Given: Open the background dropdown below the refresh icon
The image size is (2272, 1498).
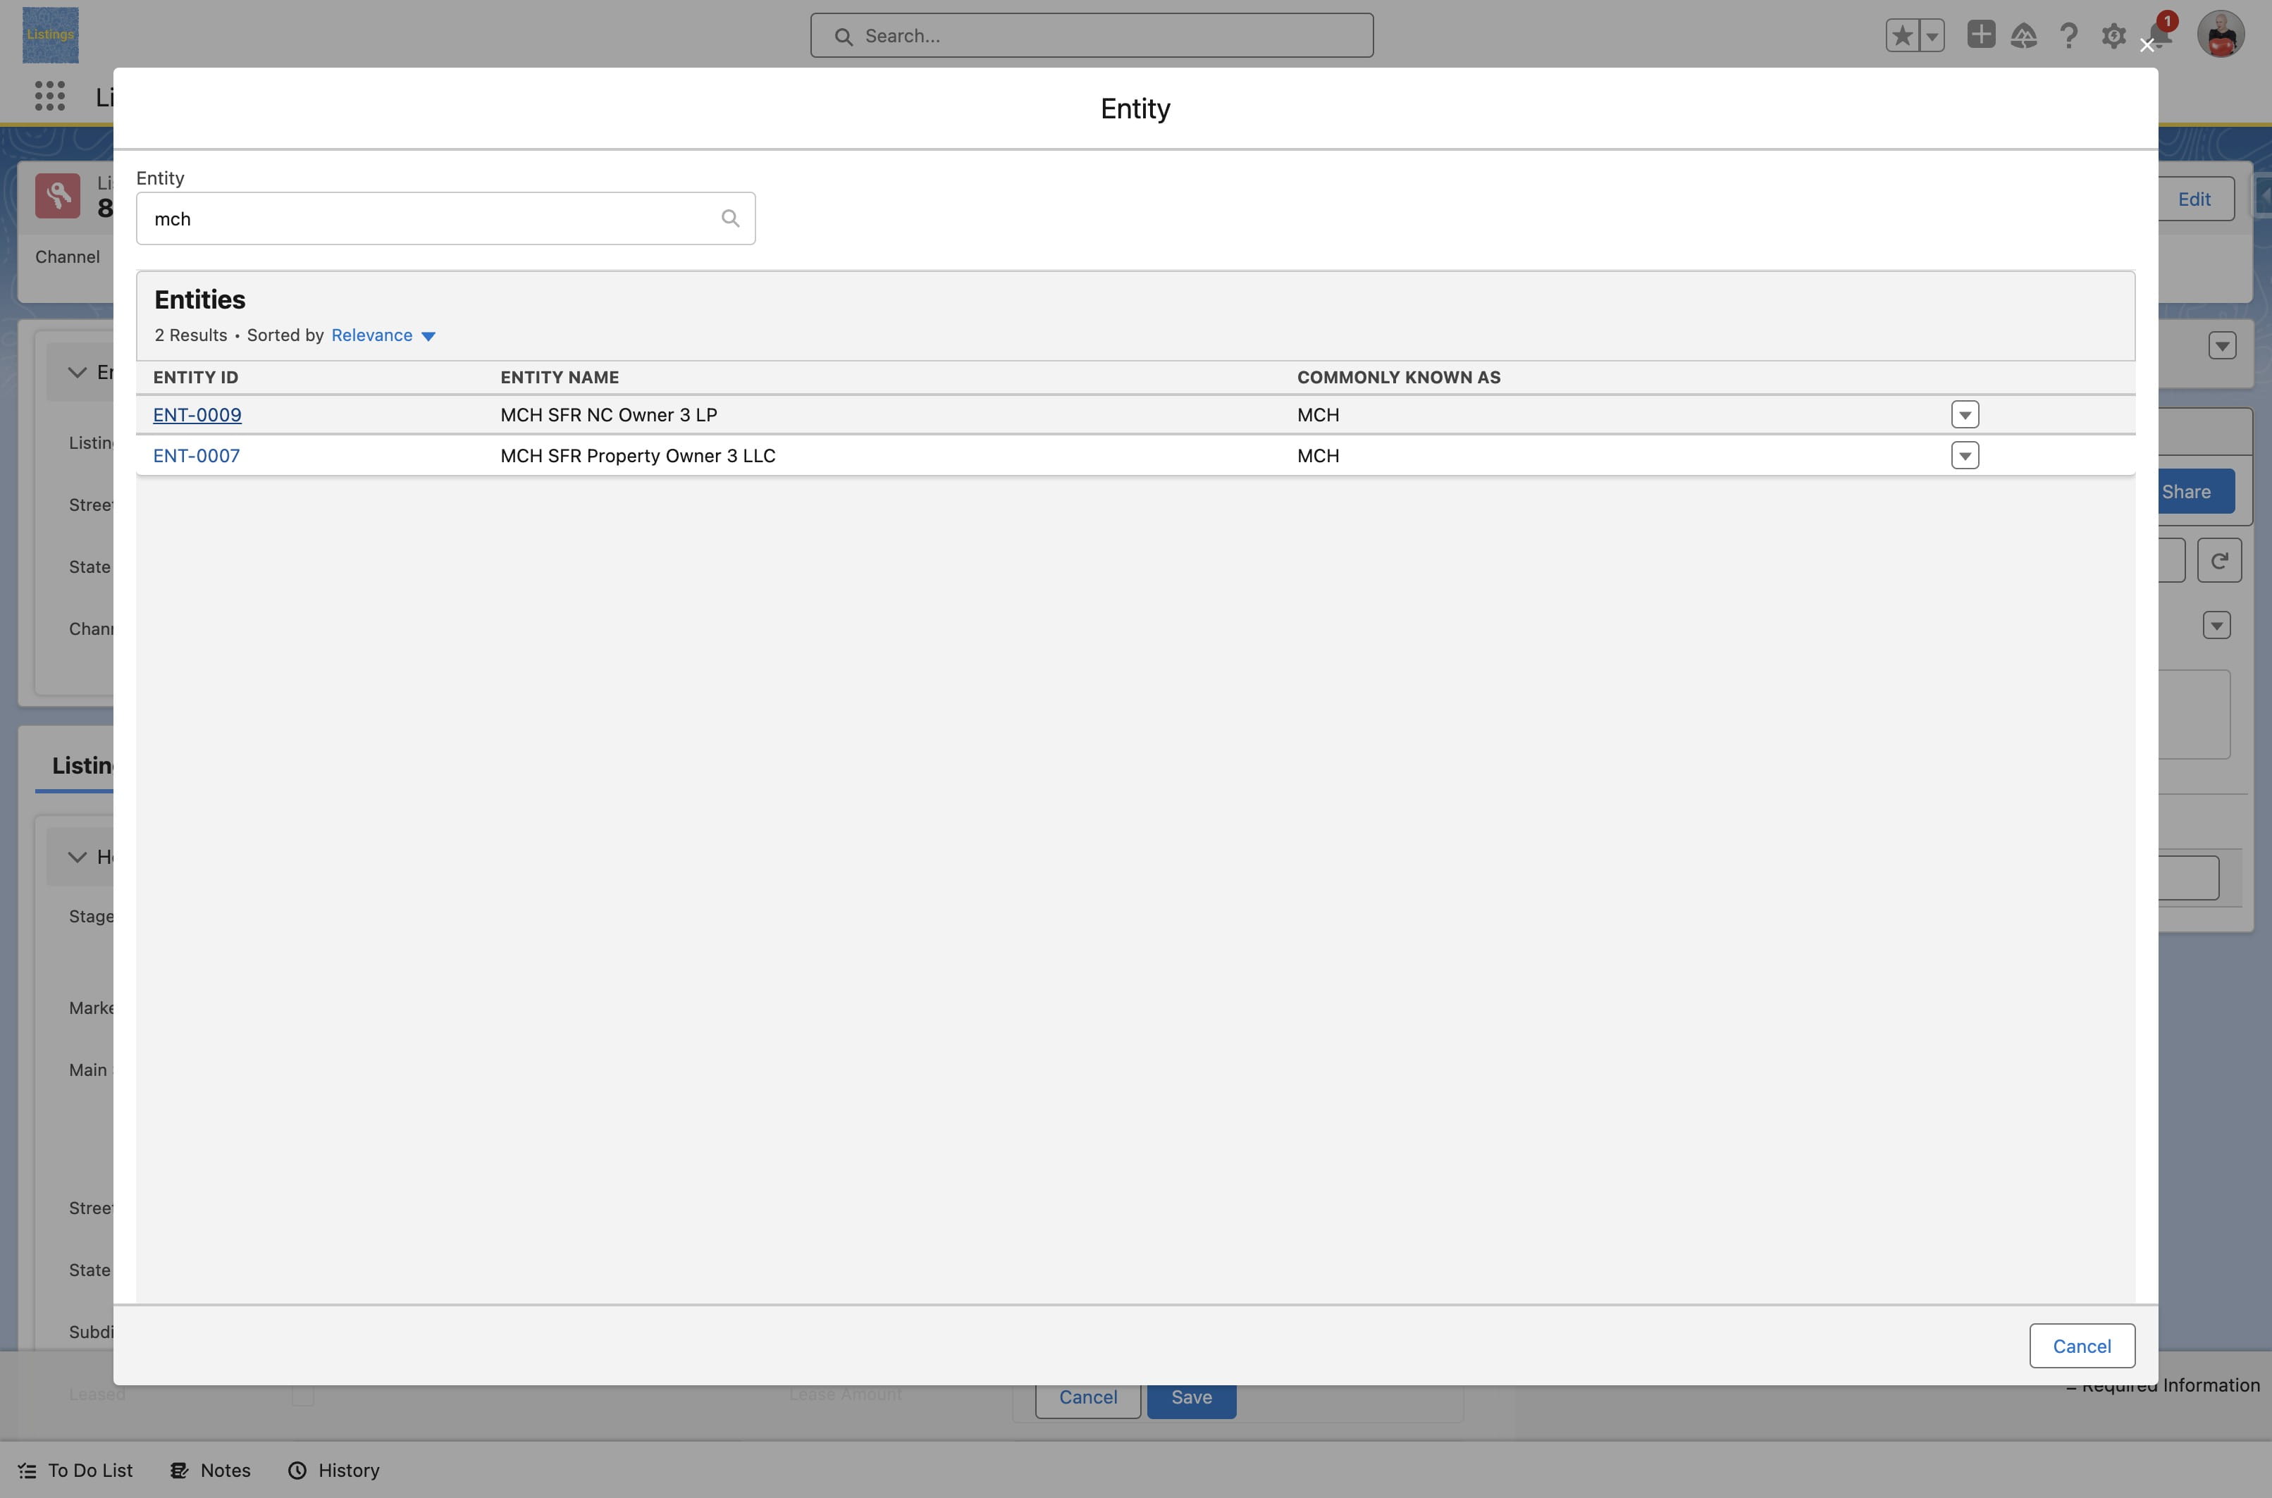Looking at the screenshot, I should tap(2216, 626).
